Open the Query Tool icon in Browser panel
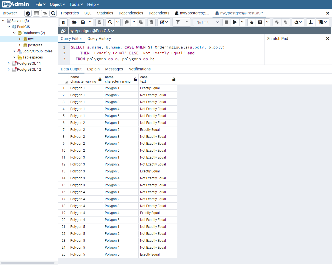332x265 pixels. 28,13
